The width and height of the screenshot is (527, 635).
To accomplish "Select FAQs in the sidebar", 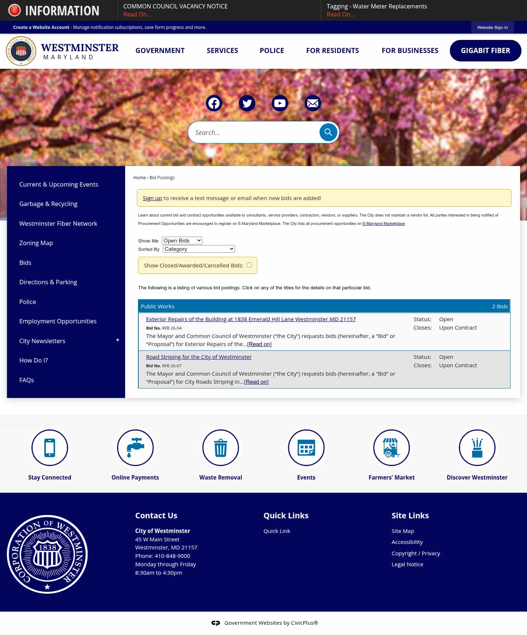I will [x=27, y=380].
